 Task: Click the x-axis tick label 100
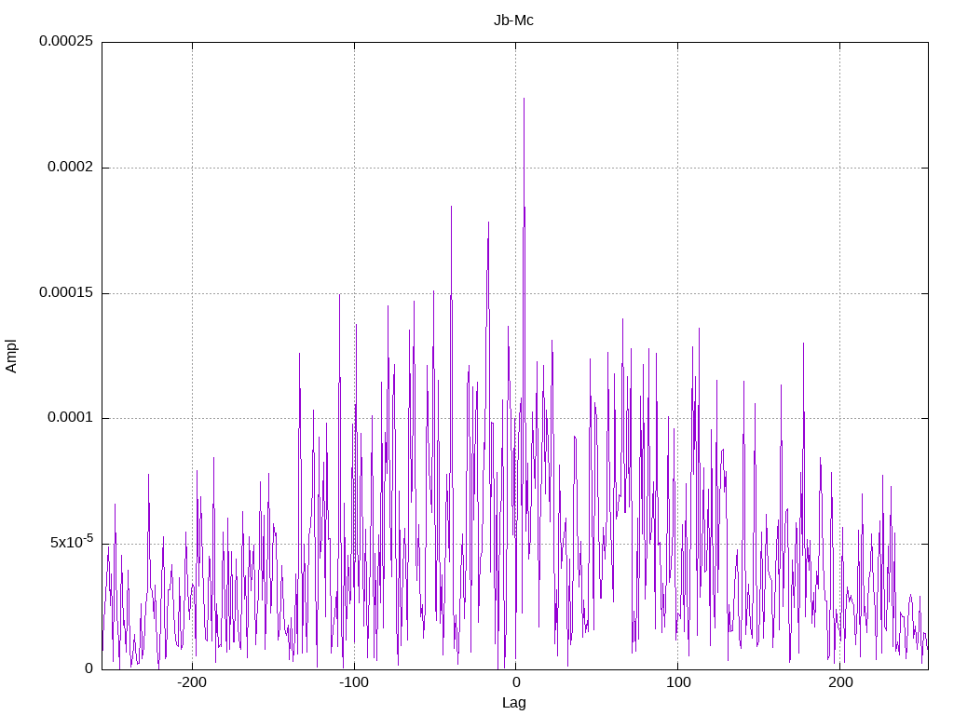(x=678, y=682)
